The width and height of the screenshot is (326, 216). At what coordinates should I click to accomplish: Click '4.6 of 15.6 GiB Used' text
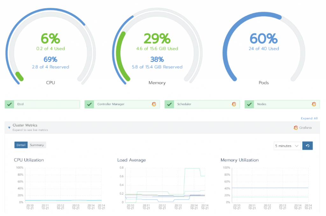click(157, 48)
